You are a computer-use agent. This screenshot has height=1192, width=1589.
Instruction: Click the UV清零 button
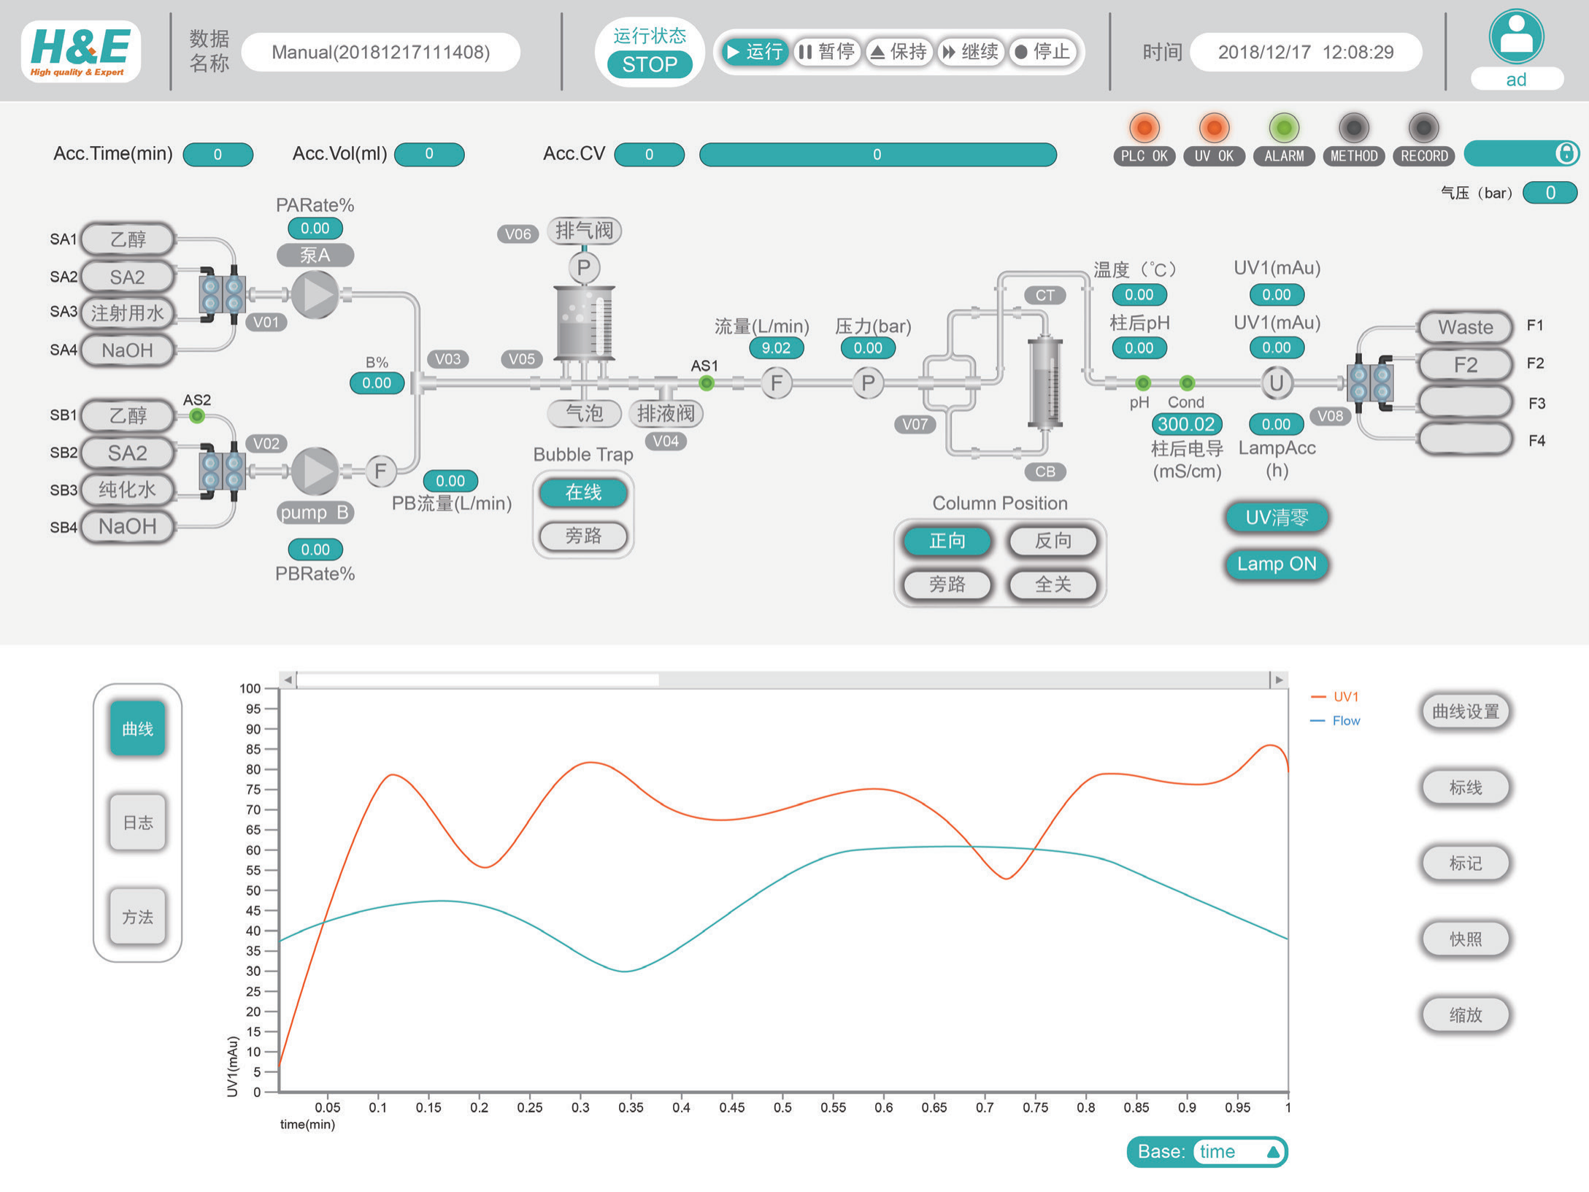pos(1276,518)
